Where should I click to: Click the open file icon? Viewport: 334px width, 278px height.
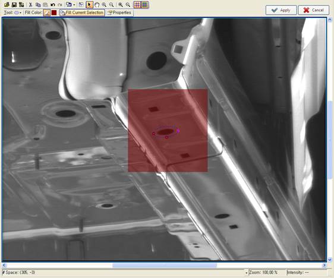(x=7, y=5)
